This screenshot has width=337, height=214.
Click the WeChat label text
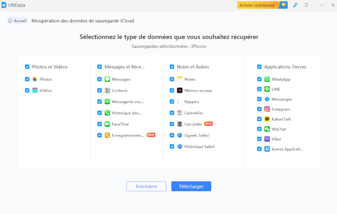pos(279,129)
